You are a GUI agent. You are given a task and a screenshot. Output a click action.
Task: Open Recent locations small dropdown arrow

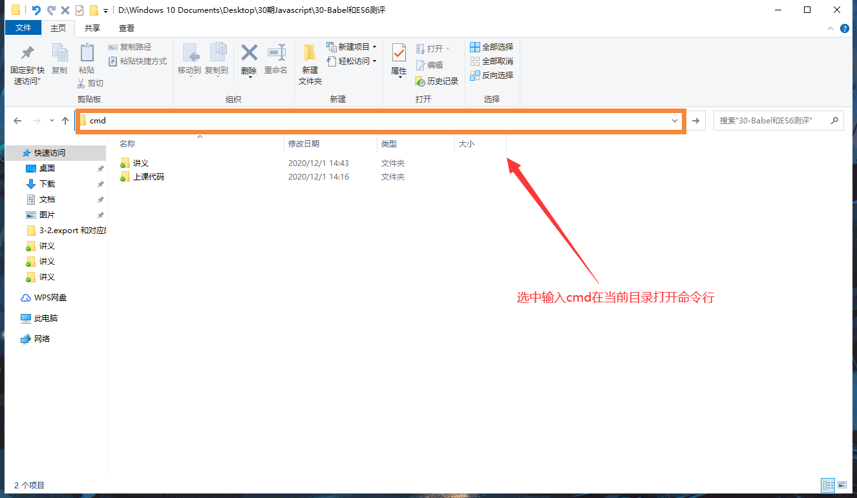[52, 121]
